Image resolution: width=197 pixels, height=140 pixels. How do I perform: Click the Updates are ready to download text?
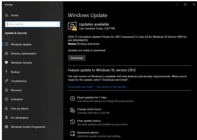(x=86, y=50)
